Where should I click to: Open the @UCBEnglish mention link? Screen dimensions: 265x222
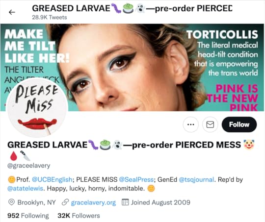pyautogui.click(x=52, y=179)
